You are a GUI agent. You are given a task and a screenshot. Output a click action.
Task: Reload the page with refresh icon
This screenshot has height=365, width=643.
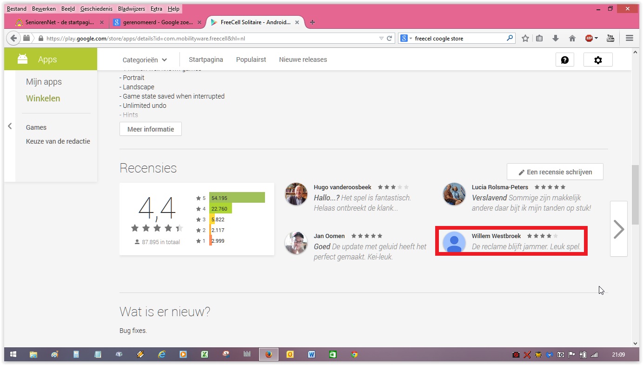pos(390,38)
